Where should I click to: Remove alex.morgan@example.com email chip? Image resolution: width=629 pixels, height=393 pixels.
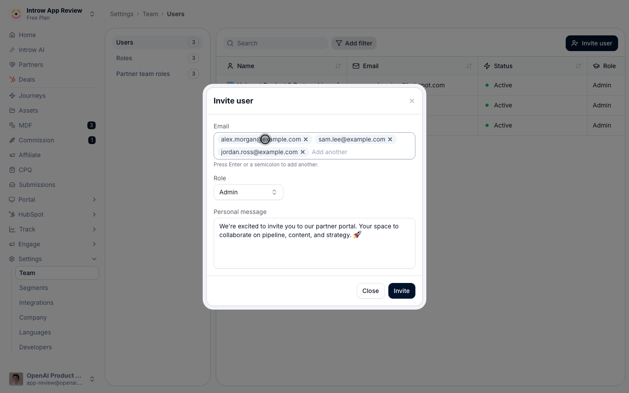click(306, 139)
